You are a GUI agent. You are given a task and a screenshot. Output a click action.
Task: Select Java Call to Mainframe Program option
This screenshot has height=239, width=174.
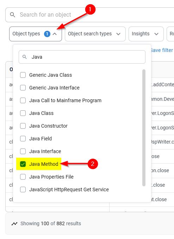tap(65, 100)
